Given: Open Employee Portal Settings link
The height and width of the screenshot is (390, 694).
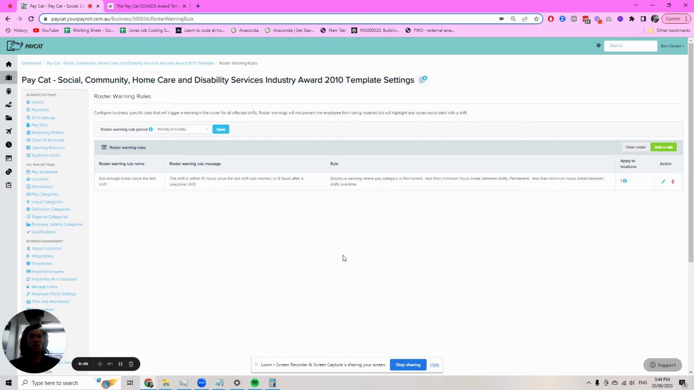Looking at the screenshot, I should coord(54,294).
